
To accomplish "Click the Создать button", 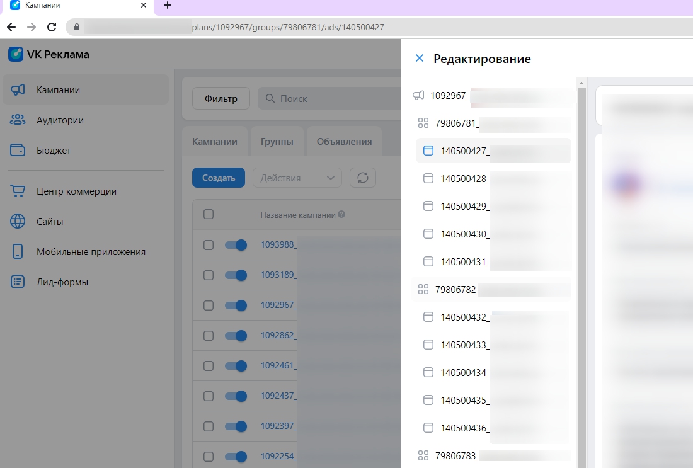I will [218, 178].
